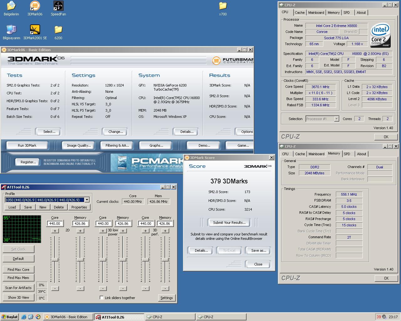Click the minus button under 3D perf Memory slider
This screenshot has height=321, width=401.
(165, 288)
